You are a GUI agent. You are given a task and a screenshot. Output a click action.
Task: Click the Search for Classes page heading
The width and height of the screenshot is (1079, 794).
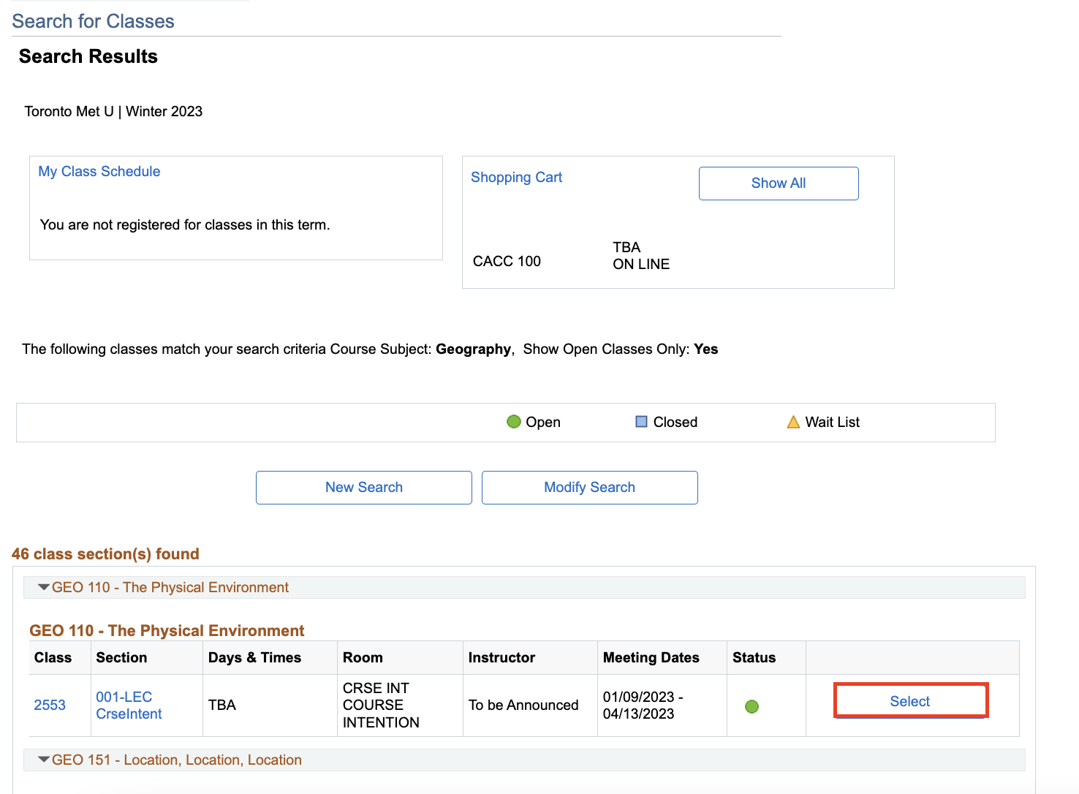click(93, 21)
